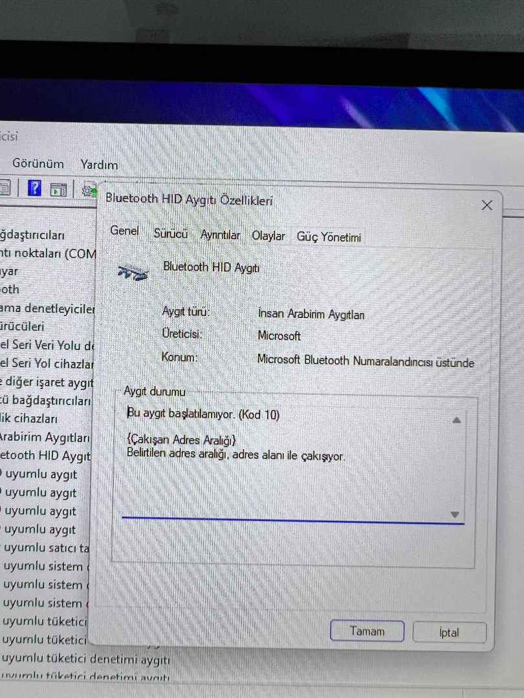This screenshot has width=524, height=698.
Task: Click the Bluetooth HID device icon in dialog
Action: pos(133,272)
